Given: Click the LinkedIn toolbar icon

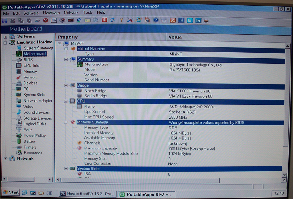Looking at the screenshot, I should [x=198, y=21].
